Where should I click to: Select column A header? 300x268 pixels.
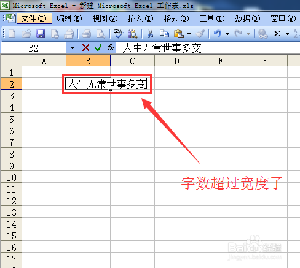[x=44, y=61]
